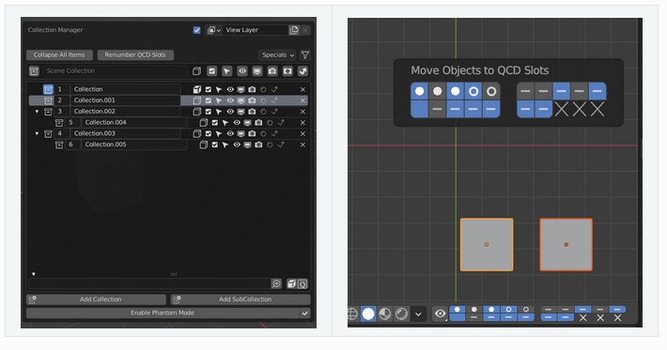Toggle global exclude checkbox in Scene Collection header
The width and height of the screenshot is (667, 350).
pos(211,71)
